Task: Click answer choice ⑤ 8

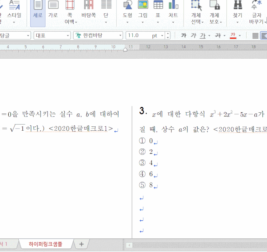Action: coord(146,185)
